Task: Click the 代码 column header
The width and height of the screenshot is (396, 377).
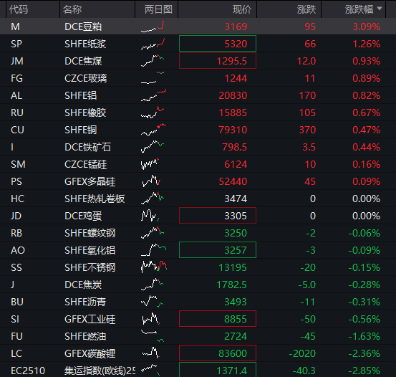Action: 19,9
